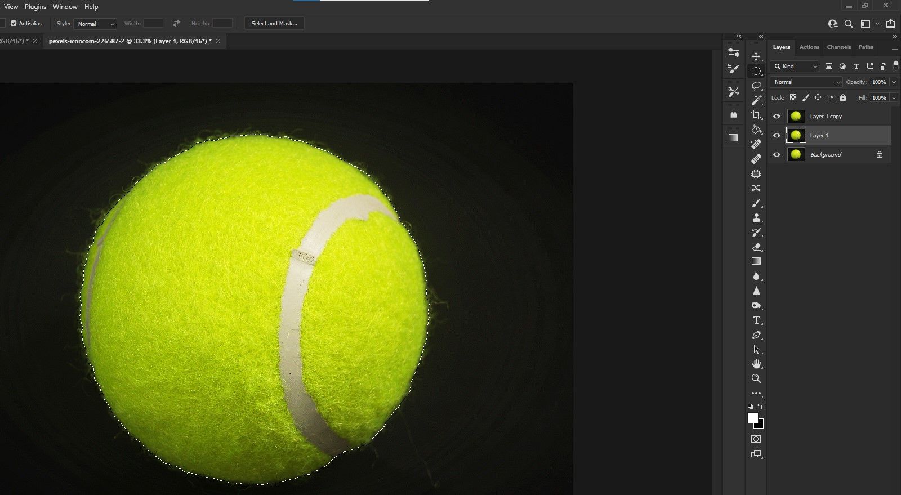This screenshot has width=901, height=495.
Task: Reset default foreground and background colors
Action: click(751, 406)
